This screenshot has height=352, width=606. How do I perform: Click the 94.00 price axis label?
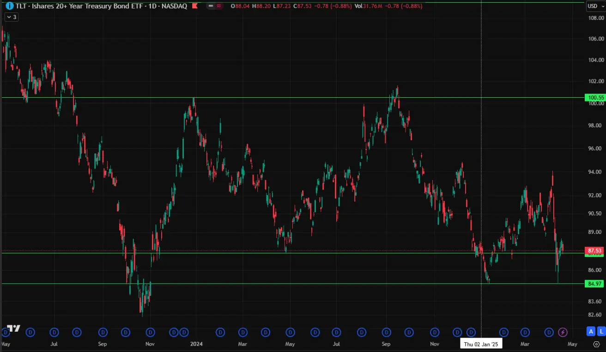point(595,172)
